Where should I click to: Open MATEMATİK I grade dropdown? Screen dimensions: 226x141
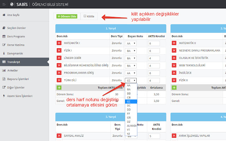131,43
